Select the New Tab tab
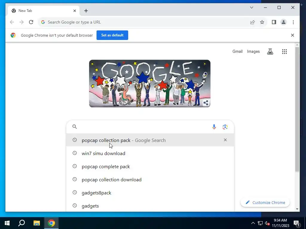The width and height of the screenshot is (306, 229). [44, 11]
